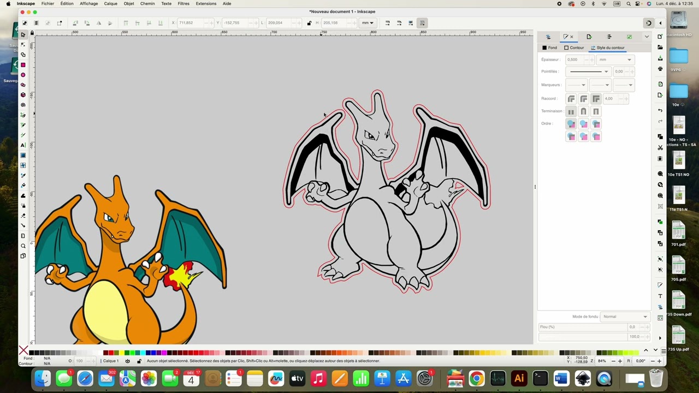Open the Align and Distribute panel tab

point(609,37)
